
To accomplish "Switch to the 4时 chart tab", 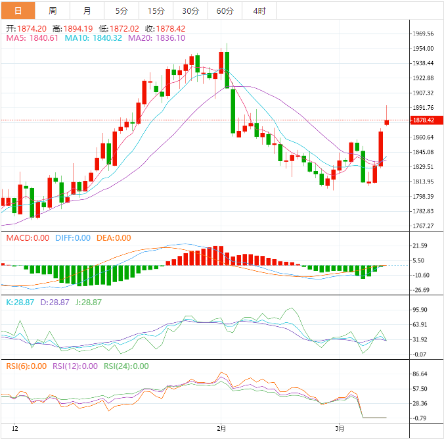I will tap(259, 11).
